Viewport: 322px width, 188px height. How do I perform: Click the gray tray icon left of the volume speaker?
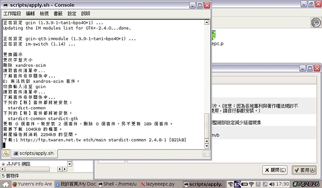click(265, 184)
